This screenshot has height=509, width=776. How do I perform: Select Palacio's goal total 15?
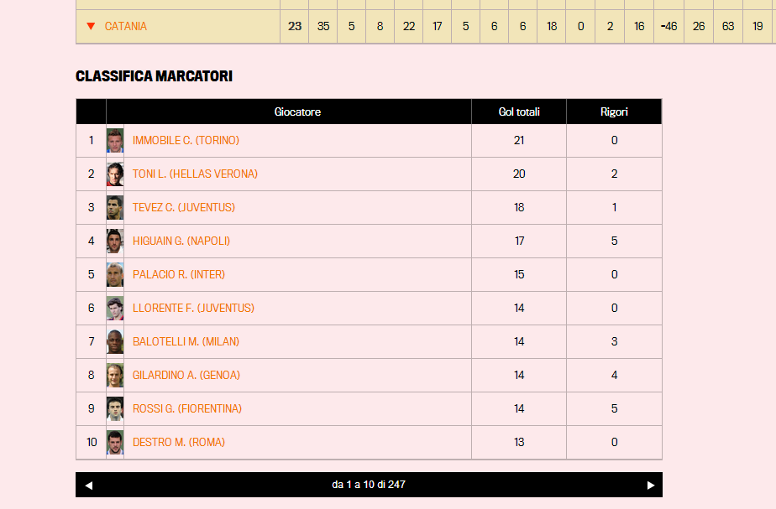[519, 275]
